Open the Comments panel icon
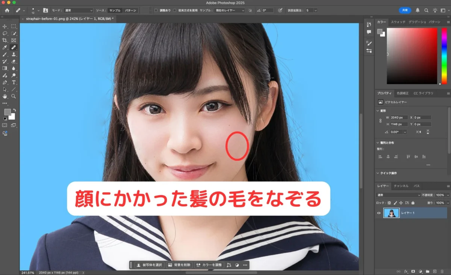451x275 pixels. (369, 32)
